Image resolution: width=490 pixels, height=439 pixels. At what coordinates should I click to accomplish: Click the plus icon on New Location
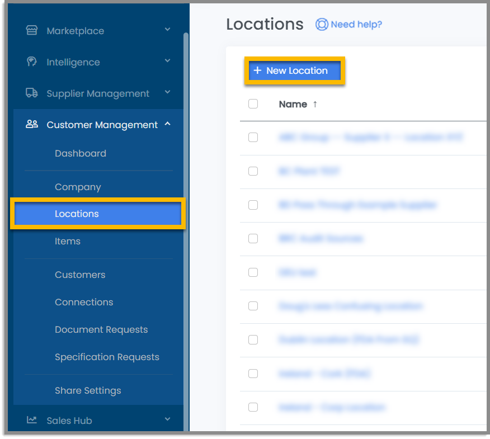(257, 70)
